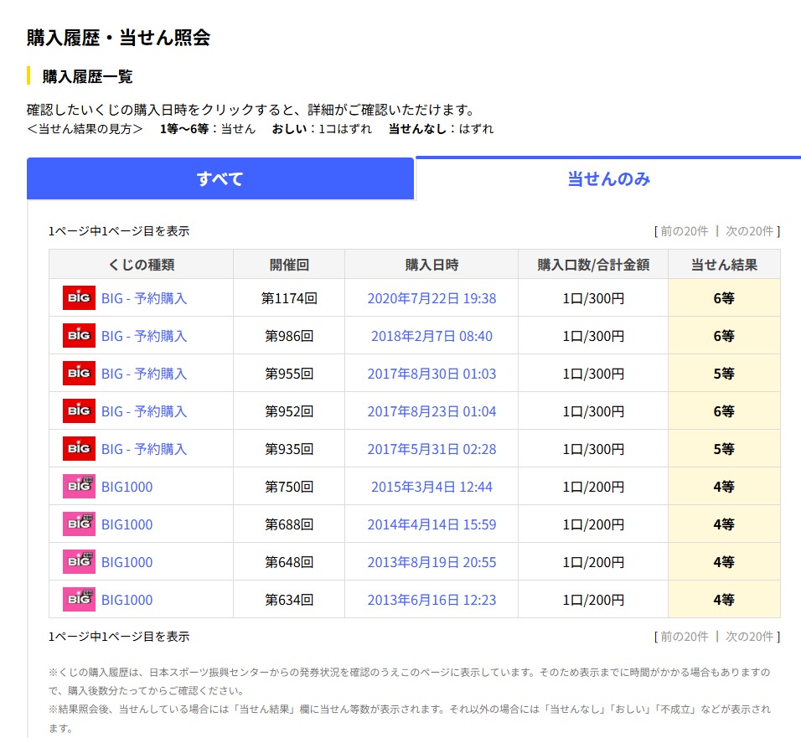
Task: Click the BIG1000 link for 第634回
Action: click(127, 600)
